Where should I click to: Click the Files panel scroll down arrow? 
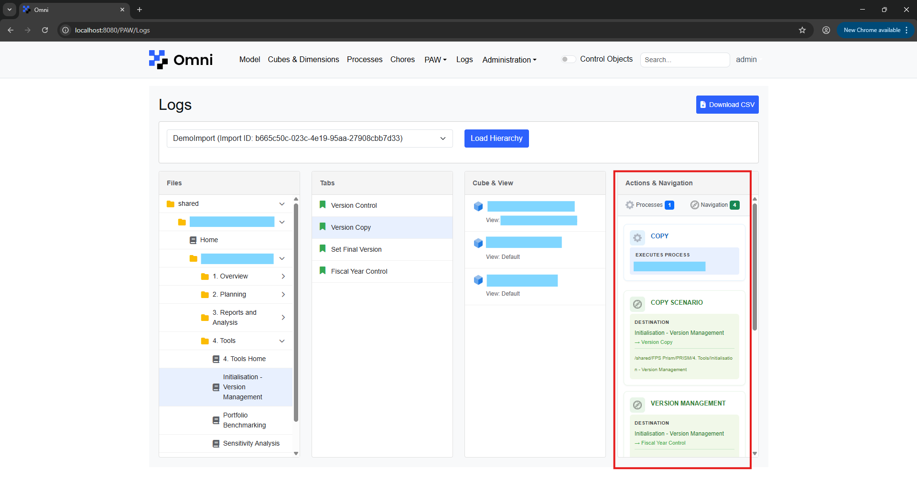coord(296,453)
